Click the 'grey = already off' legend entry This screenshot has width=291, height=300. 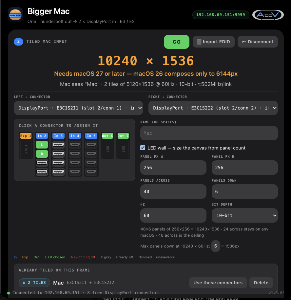click(x=117, y=257)
